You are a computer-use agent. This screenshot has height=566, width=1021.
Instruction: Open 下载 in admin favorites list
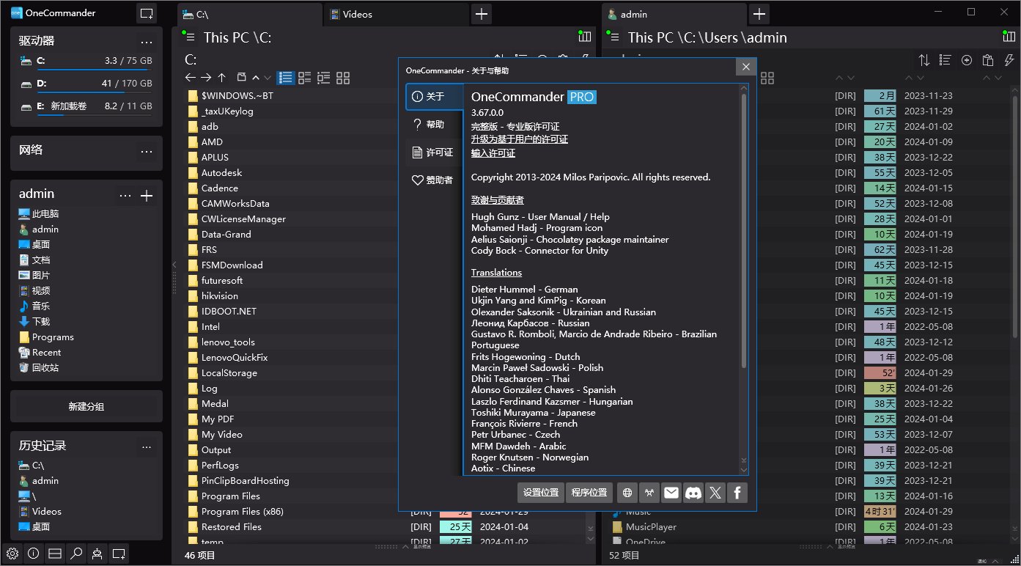click(41, 322)
